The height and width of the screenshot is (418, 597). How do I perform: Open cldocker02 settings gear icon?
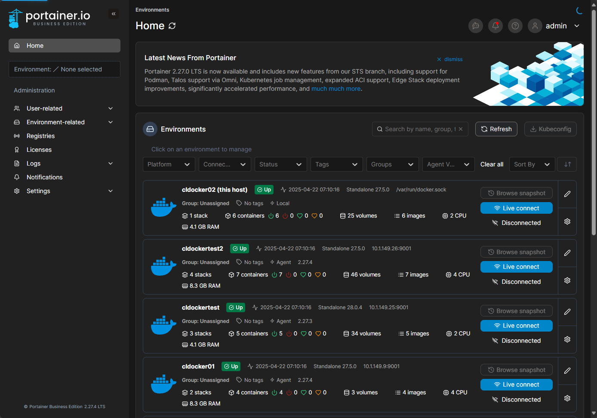[x=567, y=221]
